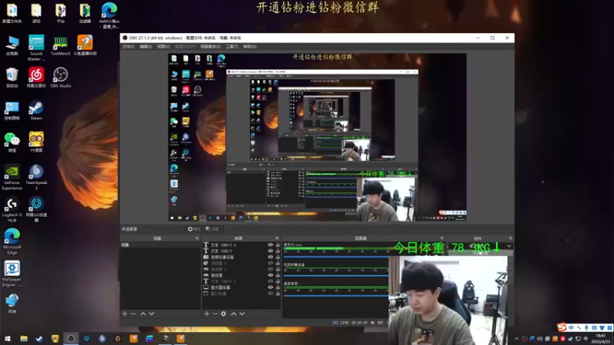The width and height of the screenshot is (614, 345).
Task: Click the OBS preview canvas
Action: pos(317,137)
